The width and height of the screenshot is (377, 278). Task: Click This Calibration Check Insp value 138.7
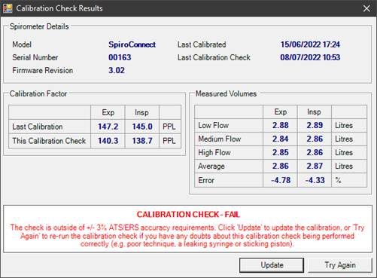point(142,141)
